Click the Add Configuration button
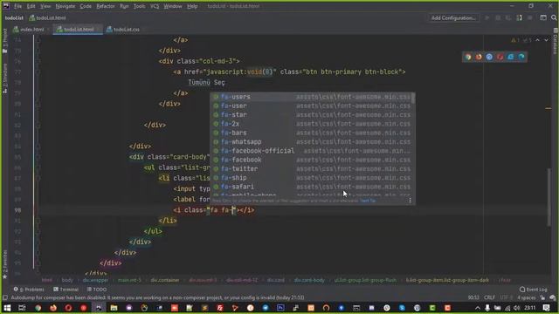This screenshot has height=314, width=559. click(453, 17)
